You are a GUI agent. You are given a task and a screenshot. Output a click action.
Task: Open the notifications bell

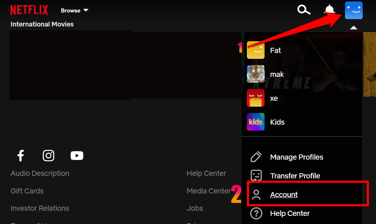[329, 10]
